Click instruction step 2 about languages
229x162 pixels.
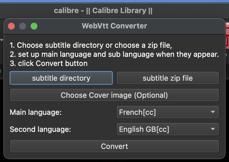coord(114,54)
